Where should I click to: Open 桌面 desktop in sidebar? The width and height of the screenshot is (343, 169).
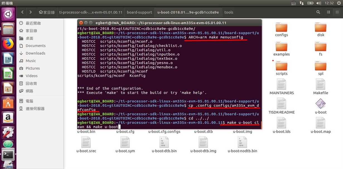point(29,38)
